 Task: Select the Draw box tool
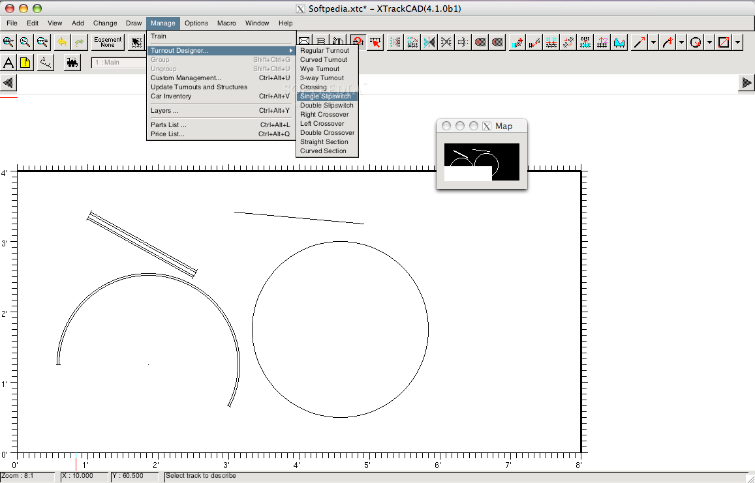[x=724, y=42]
